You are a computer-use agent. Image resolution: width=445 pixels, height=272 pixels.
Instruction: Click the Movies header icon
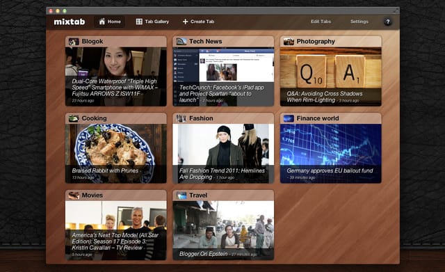[74, 195]
